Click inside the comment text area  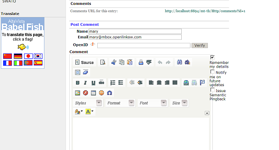click(x=141, y=134)
